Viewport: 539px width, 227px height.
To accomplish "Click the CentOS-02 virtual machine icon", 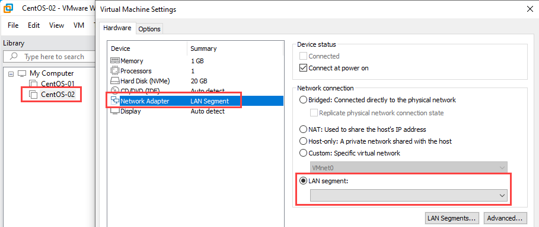I will (x=33, y=95).
